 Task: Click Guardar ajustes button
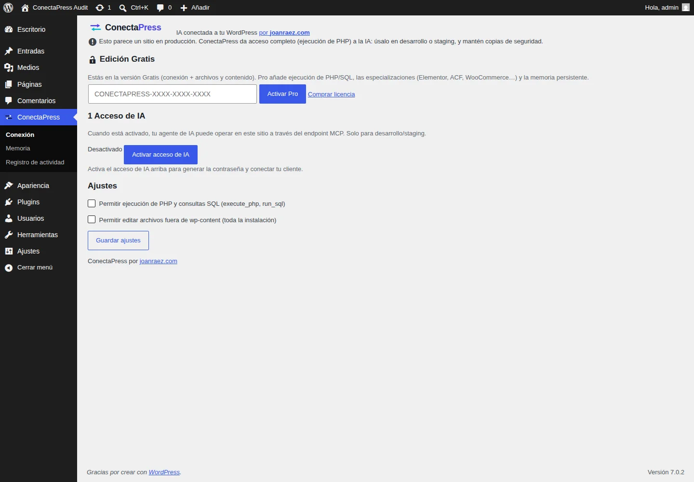point(118,241)
